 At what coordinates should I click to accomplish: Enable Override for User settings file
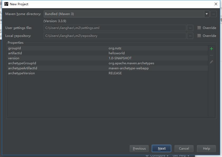point(199,28)
